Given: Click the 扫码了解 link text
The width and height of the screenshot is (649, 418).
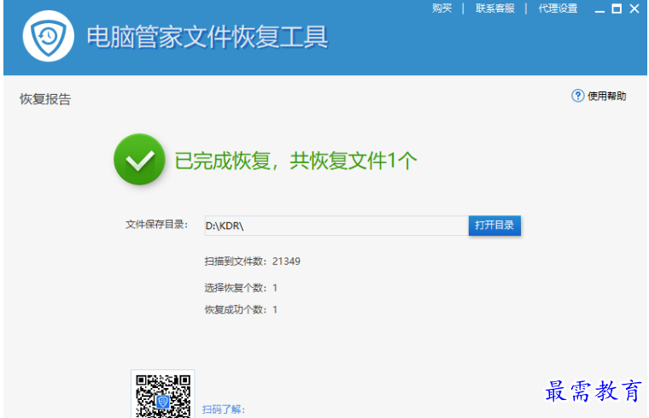Looking at the screenshot, I should click(224, 409).
